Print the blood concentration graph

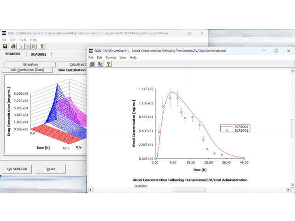(x=92, y=64)
